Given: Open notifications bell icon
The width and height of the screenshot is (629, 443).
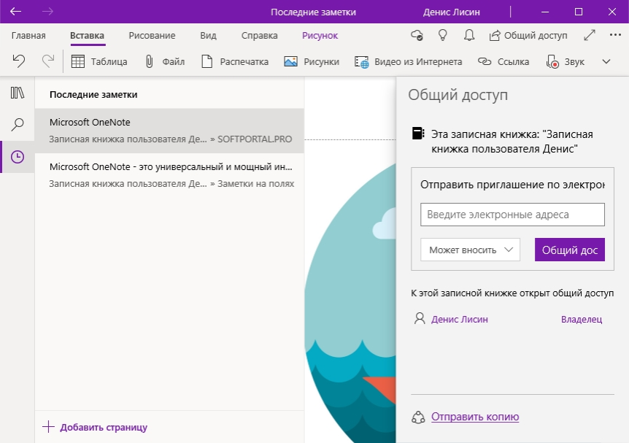Looking at the screenshot, I should click(469, 35).
